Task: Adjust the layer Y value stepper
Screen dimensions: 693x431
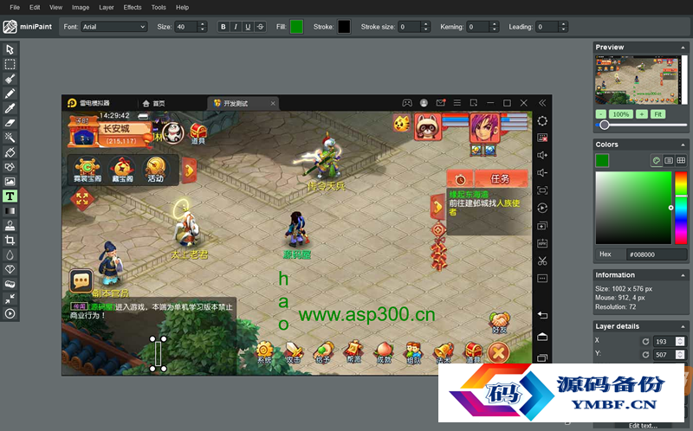Action: point(680,355)
